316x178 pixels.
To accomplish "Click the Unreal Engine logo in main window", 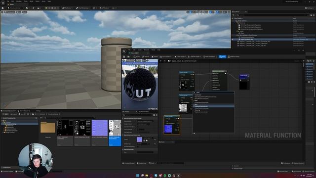I will [3, 2].
